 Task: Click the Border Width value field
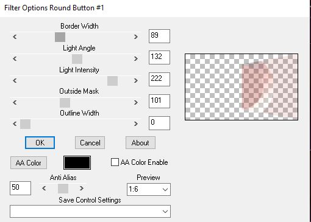pos(159,36)
